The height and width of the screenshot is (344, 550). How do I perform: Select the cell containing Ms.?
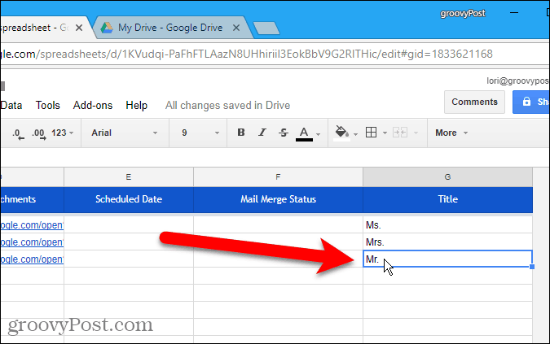(447, 225)
